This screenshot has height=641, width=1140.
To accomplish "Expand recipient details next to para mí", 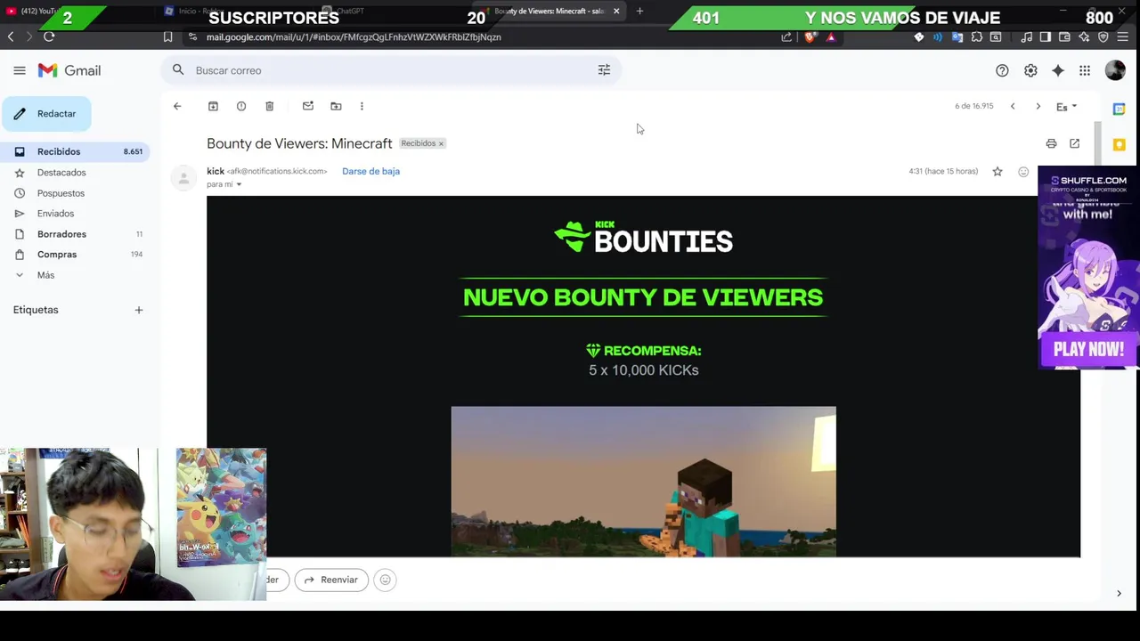I will pos(239,184).
